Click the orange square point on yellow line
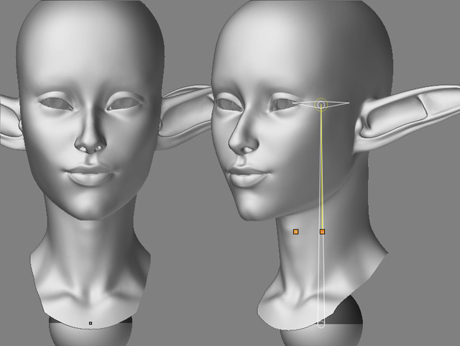Screen dimensions: 460x346 [322, 232]
